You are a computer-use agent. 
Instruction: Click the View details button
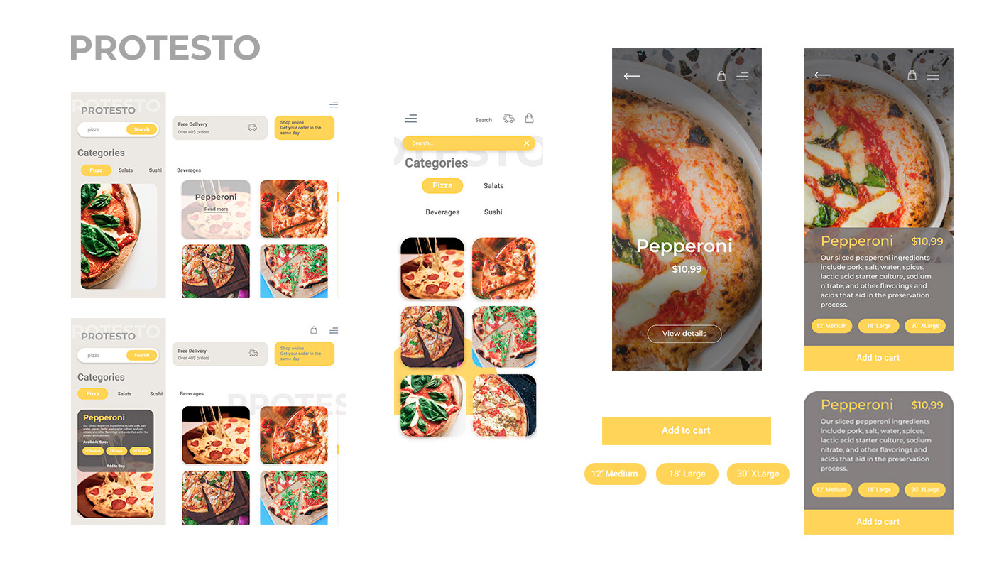(x=684, y=334)
